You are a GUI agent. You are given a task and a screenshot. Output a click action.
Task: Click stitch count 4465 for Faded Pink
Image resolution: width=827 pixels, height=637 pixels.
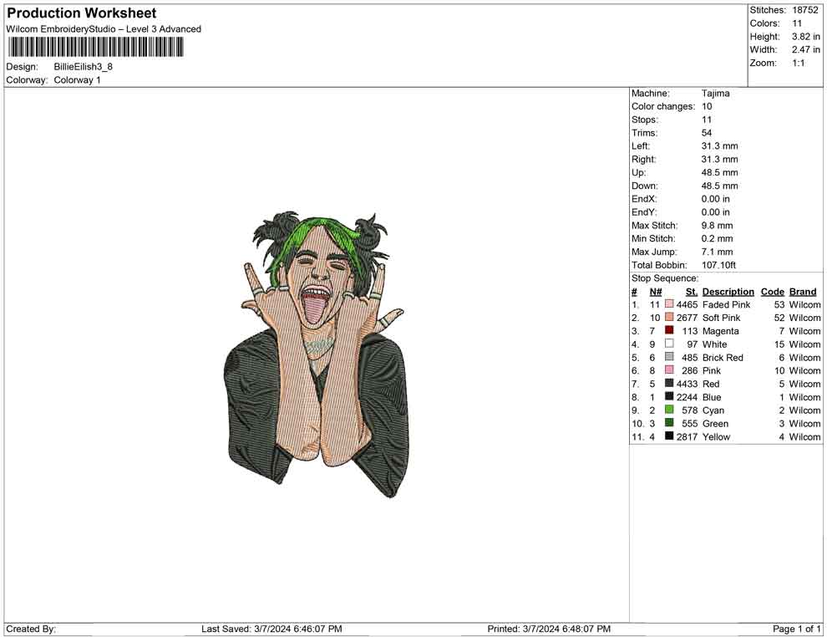click(687, 304)
